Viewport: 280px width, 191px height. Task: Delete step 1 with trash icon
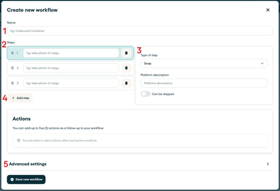(126, 53)
